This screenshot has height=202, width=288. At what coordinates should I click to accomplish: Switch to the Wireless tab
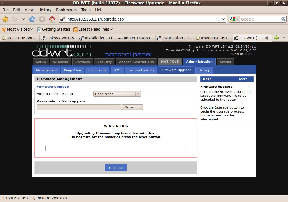(x=60, y=62)
